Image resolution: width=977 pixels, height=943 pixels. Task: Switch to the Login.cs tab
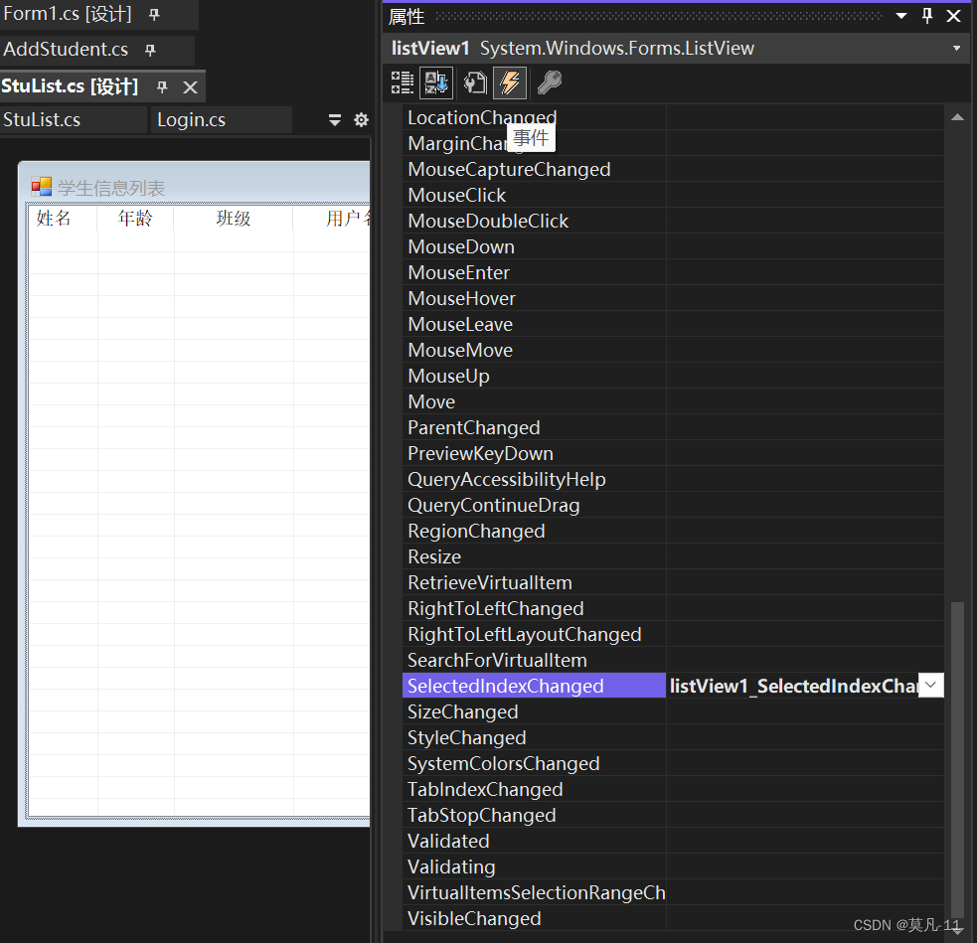[x=191, y=120]
